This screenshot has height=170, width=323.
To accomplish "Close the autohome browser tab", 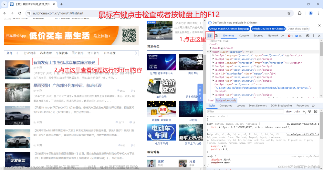I will [54, 4].
